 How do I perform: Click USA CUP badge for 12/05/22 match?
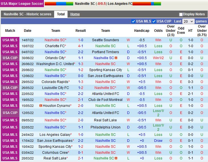[x=10, y=113]
